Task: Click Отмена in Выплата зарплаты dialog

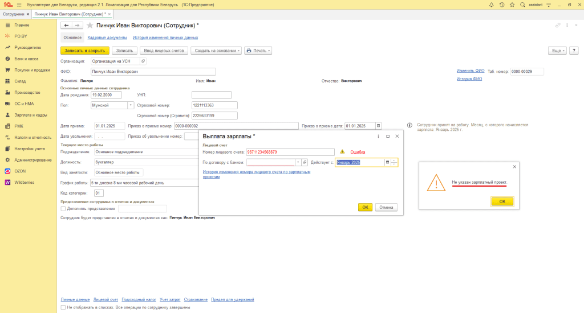Action: tap(386, 207)
